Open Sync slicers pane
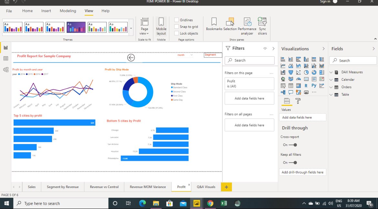The width and height of the screenshot is (378, 209). [262, 26]
